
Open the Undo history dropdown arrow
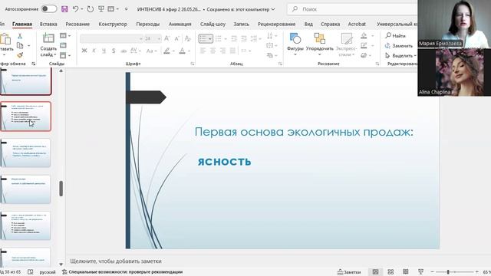point(82,9)
